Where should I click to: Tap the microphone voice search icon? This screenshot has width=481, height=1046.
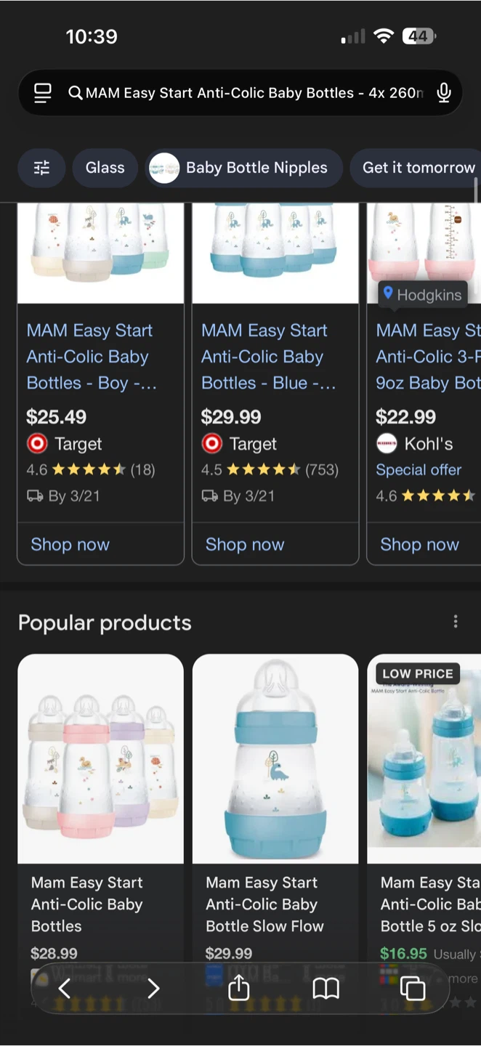[444, 93]
